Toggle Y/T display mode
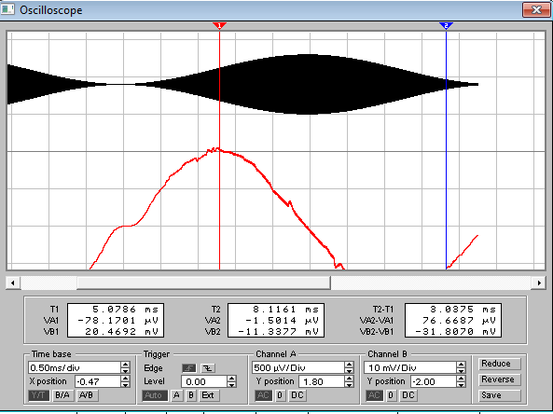 (x=39, y=395)
